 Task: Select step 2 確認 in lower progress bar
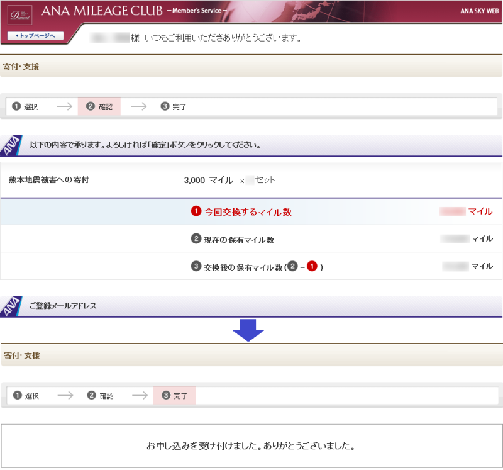coord(101,396)
